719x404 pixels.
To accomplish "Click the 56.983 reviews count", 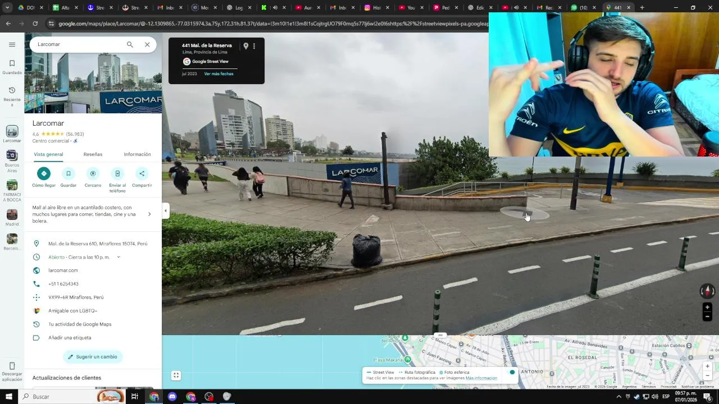I will (75, 134).
